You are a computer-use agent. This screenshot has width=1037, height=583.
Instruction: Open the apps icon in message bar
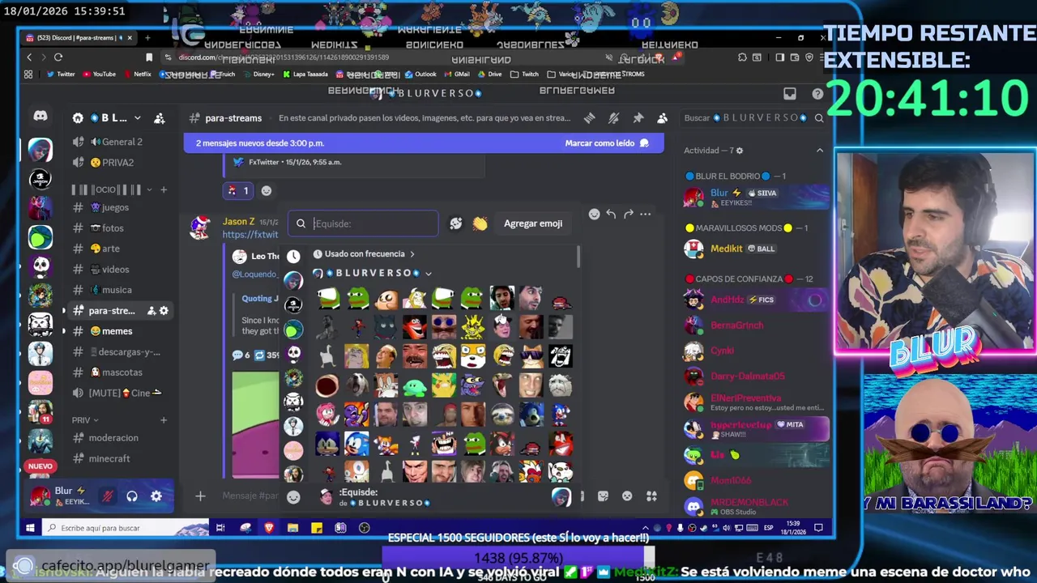click(651, 496)
